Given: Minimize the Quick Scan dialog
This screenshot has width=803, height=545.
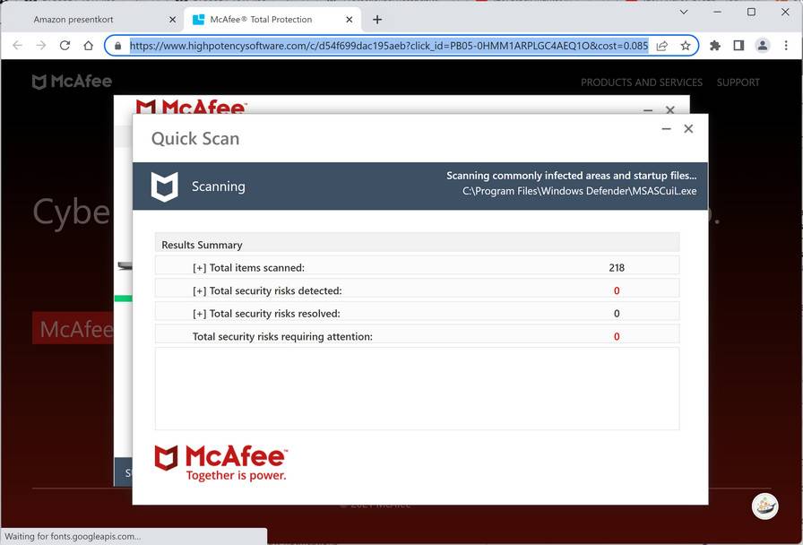Looking at the screenshot, I should pos(666,128).
